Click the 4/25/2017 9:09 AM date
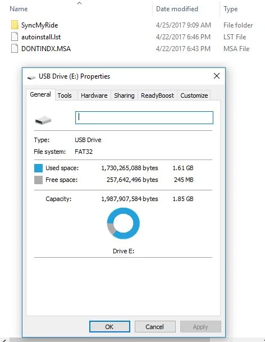This screenshot has height=342, width=265. pos(184,25)
